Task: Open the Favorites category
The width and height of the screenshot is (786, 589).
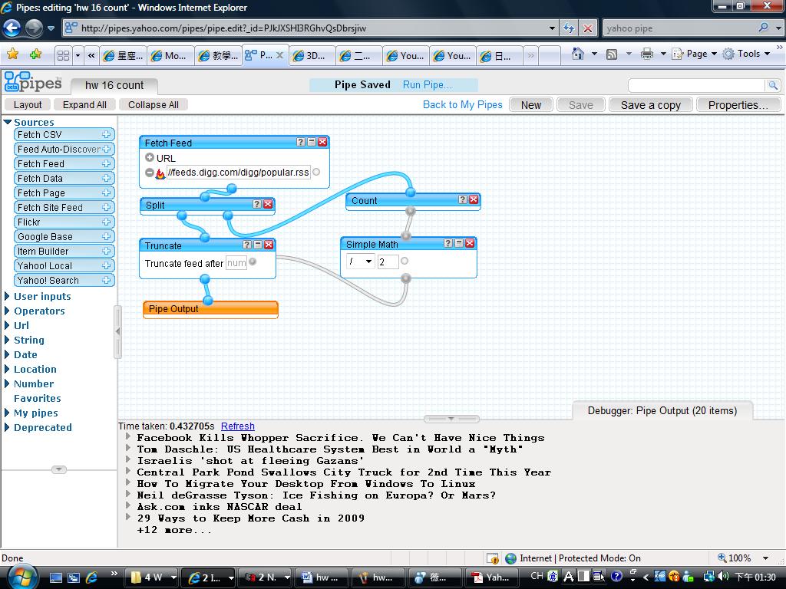Action: pyautogui.click(x=37, y=398)
